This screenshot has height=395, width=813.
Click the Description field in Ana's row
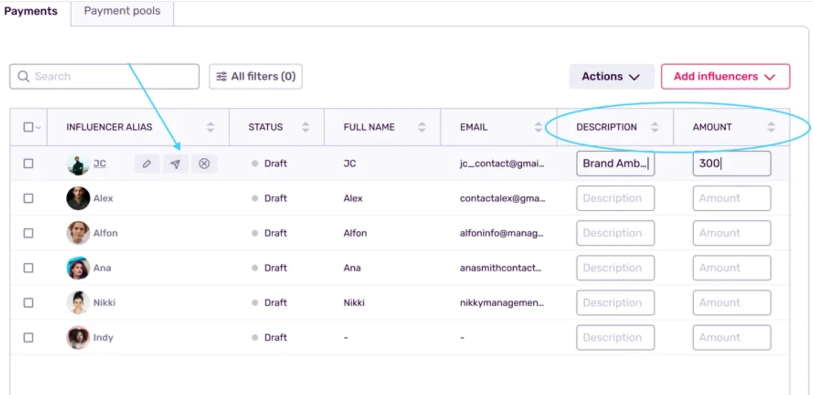[615, 268]
